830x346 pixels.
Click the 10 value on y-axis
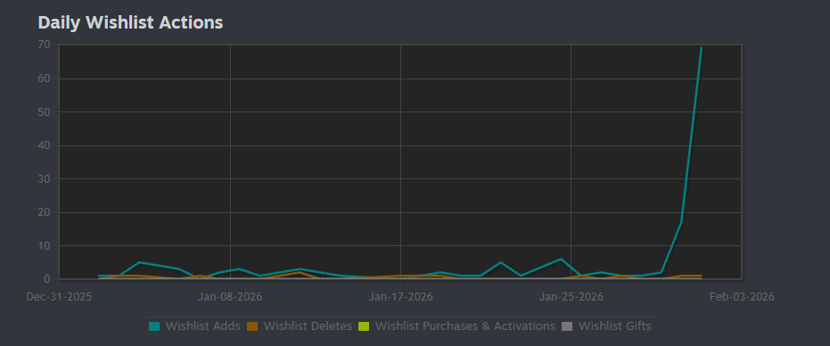tap(44, 246)
